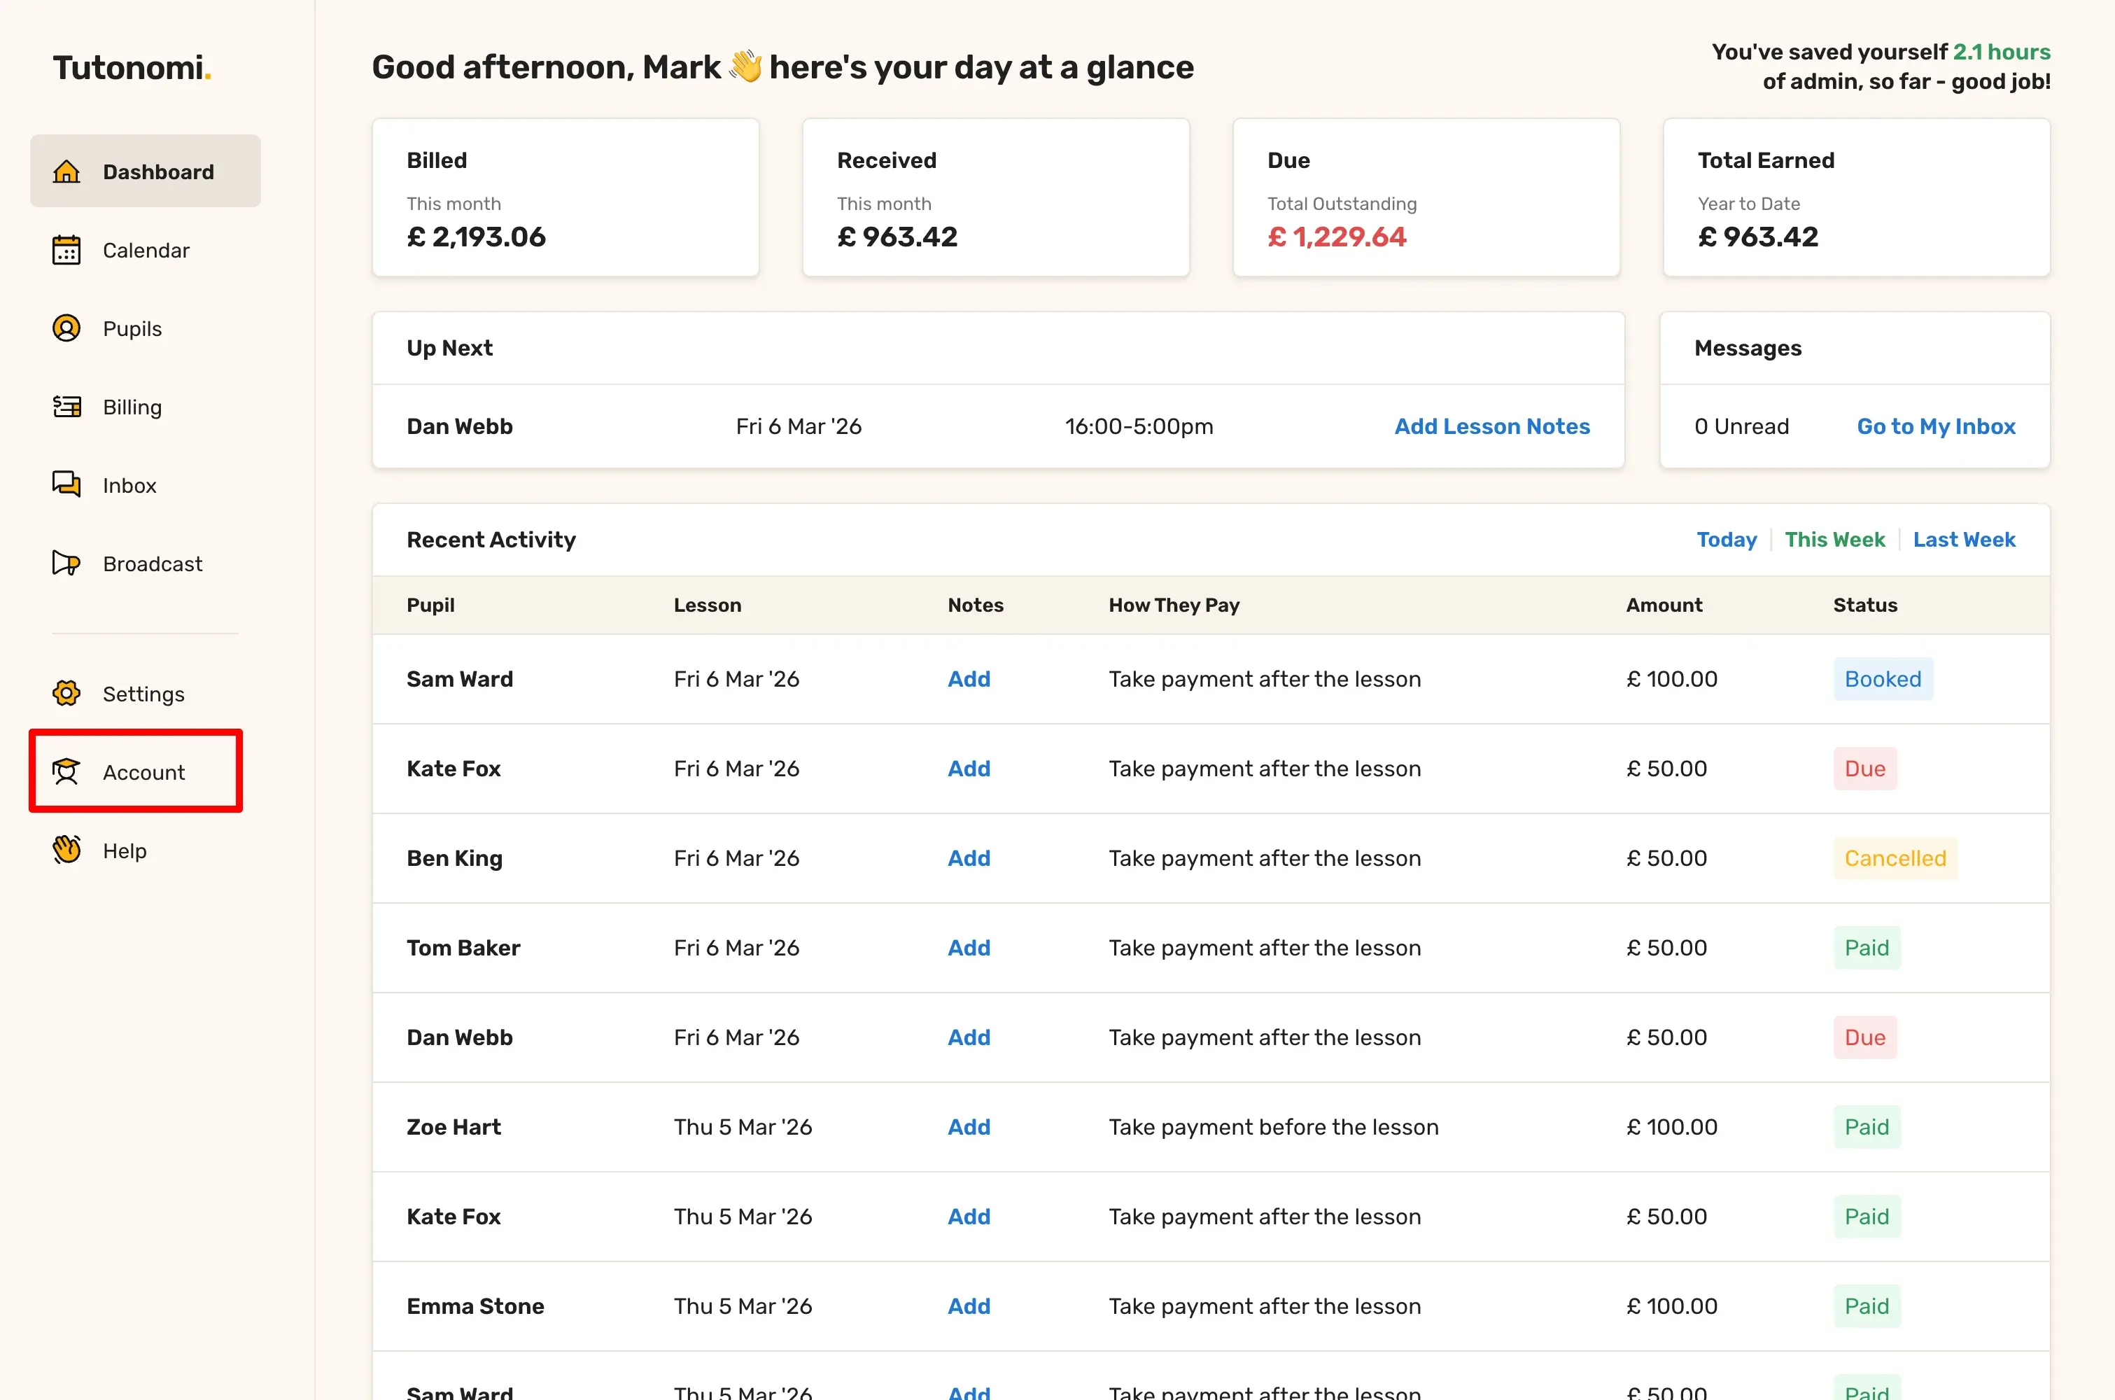Screen dimensions: 2115x1400
Task: Select the Broadcast megaphone icon
Action: pyautogui.click(x=66, y=563)
